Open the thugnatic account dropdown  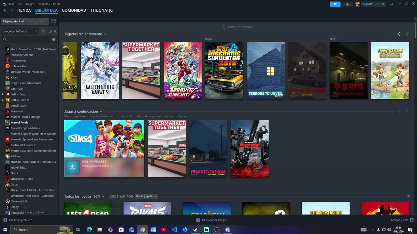click(x=370, y=4)
